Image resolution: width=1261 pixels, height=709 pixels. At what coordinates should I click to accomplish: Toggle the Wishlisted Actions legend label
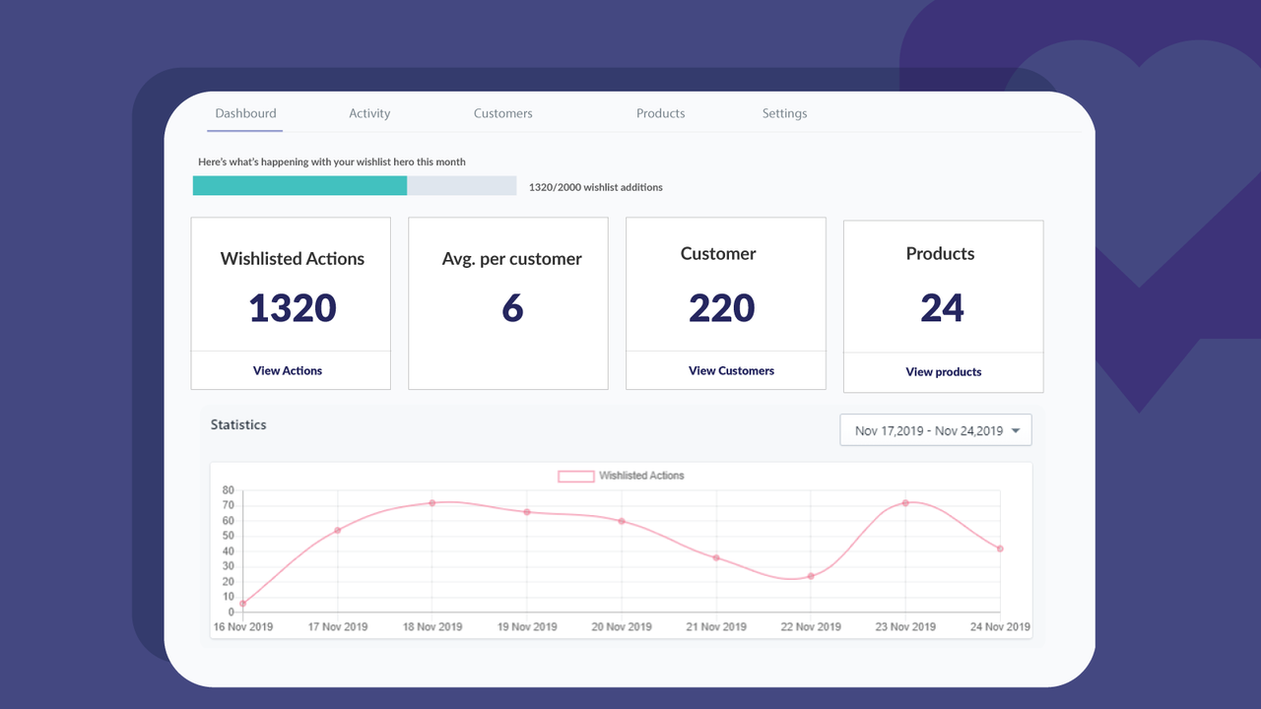coord(641,476)
